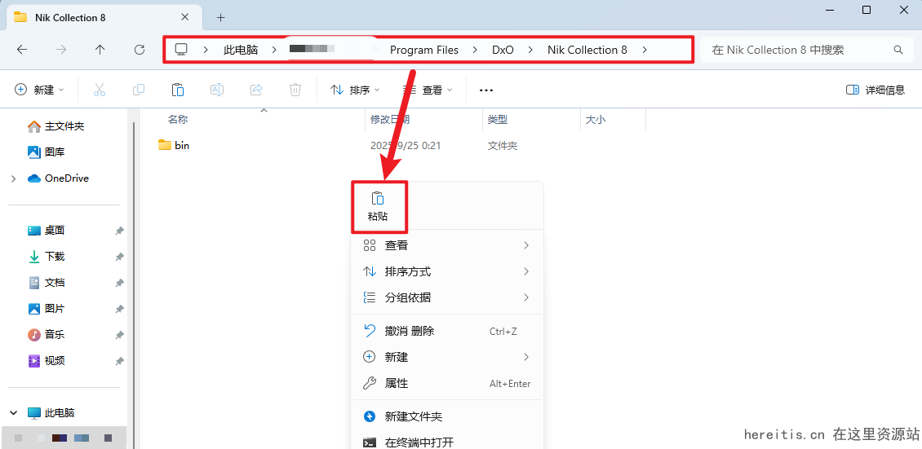
Task: Choose 新建文件夹 in the context menu
Action: pos(447,416)
